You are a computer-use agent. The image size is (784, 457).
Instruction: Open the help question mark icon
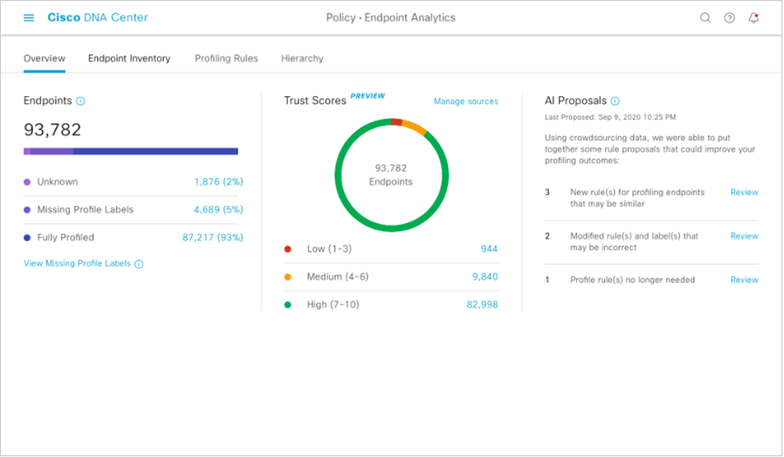click(x=729, y=18)
